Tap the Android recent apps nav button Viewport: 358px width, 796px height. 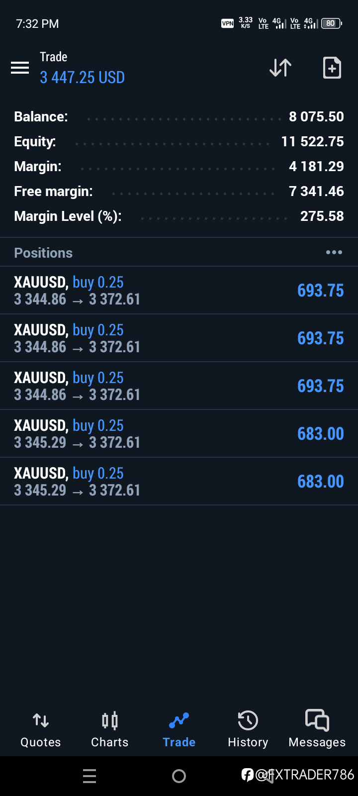(x=89, y=776)
